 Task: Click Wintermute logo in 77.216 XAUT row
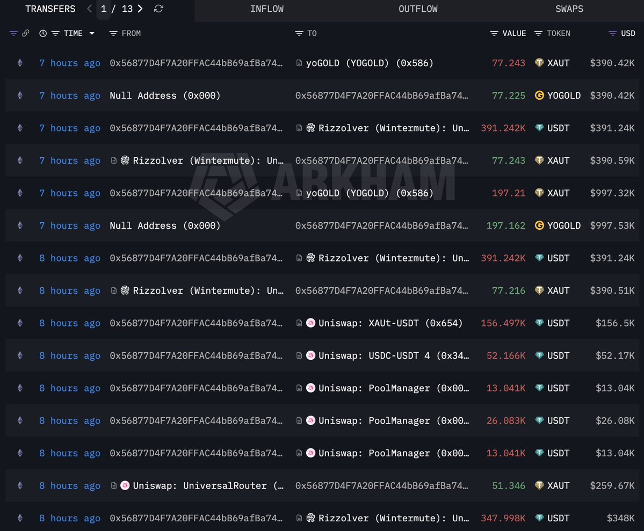125,290
